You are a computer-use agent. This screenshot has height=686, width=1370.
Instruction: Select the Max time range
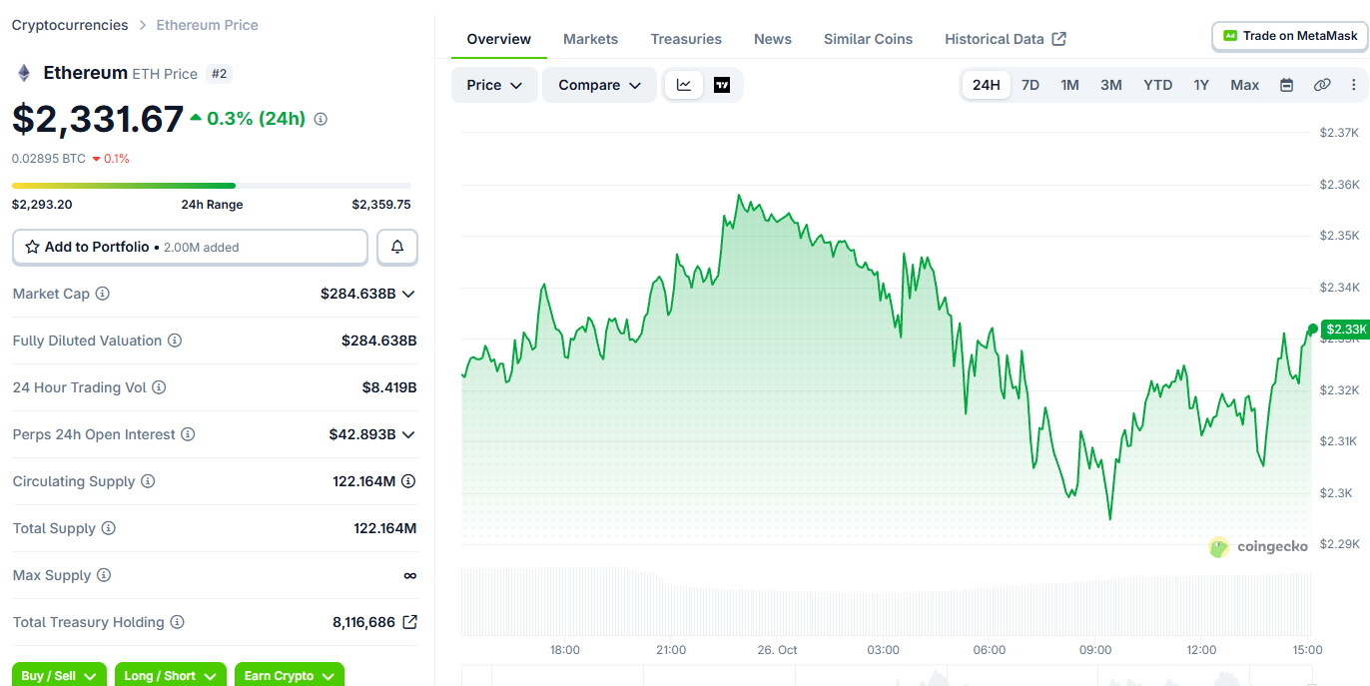click(1245, 85)
